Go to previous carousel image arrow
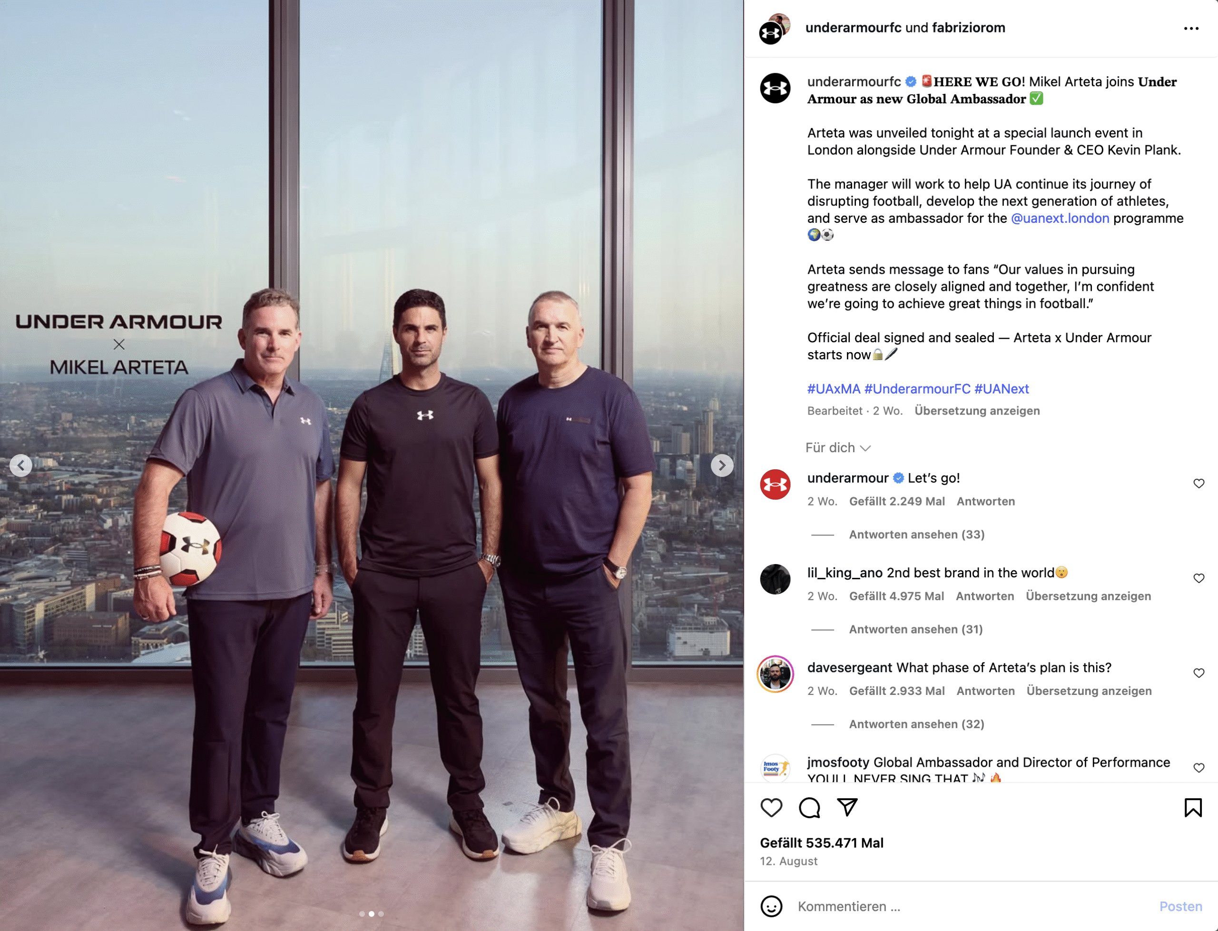 (21, 465)
